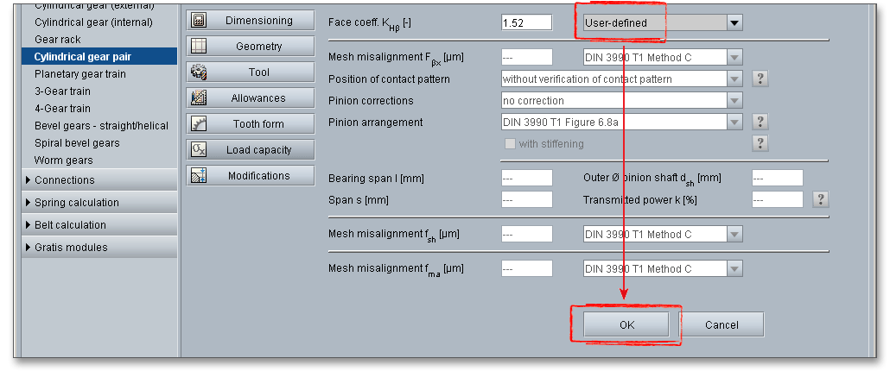This screenshot has width=890, height=371.
Task: Open help for Transmitted power k
Action: 821,199
